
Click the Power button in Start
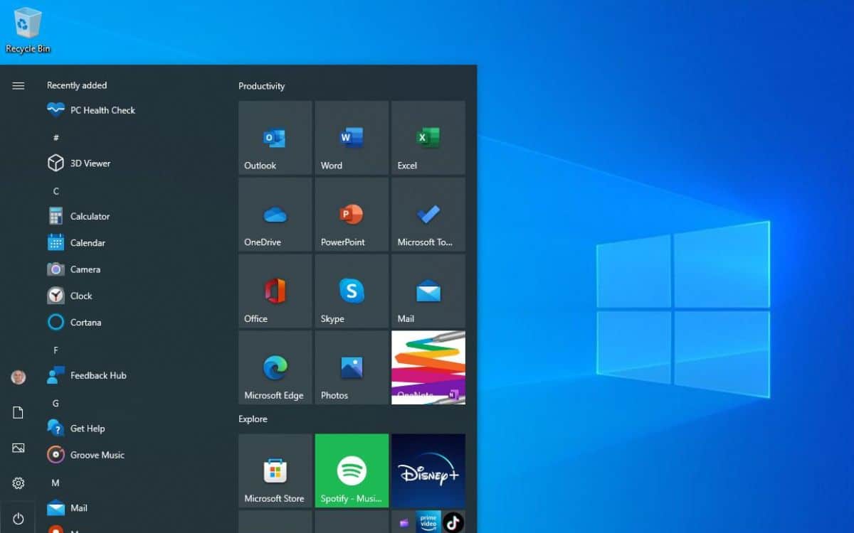tap(19, 519)
